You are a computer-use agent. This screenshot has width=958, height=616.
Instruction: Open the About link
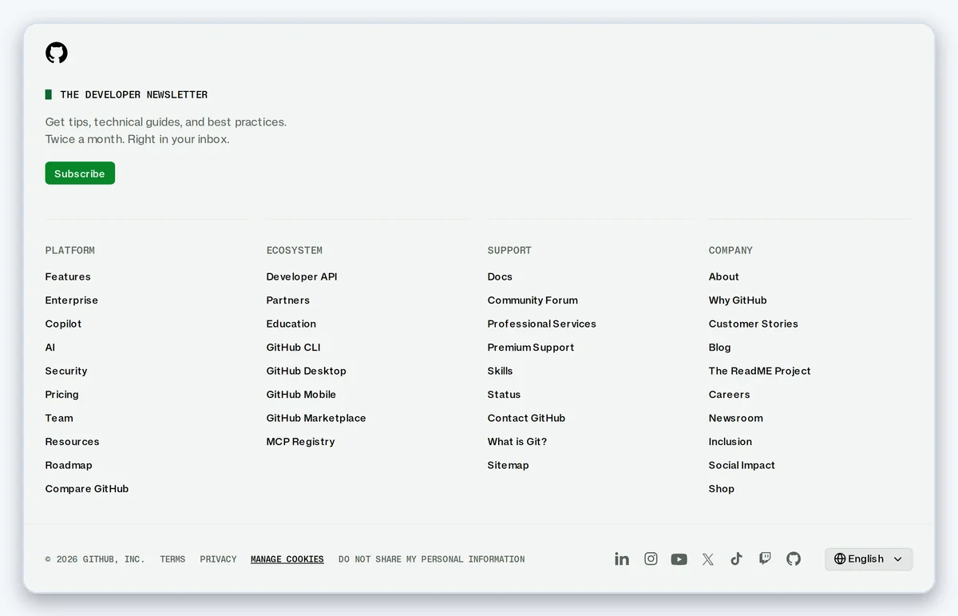[724, 276]
